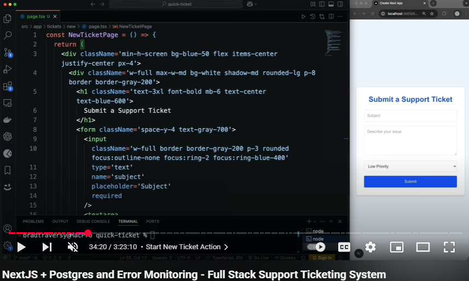Toggle Primary Side Bar layout icon
Image resolution: width=469 pixels, height=281 pixels.
point(322,4)
